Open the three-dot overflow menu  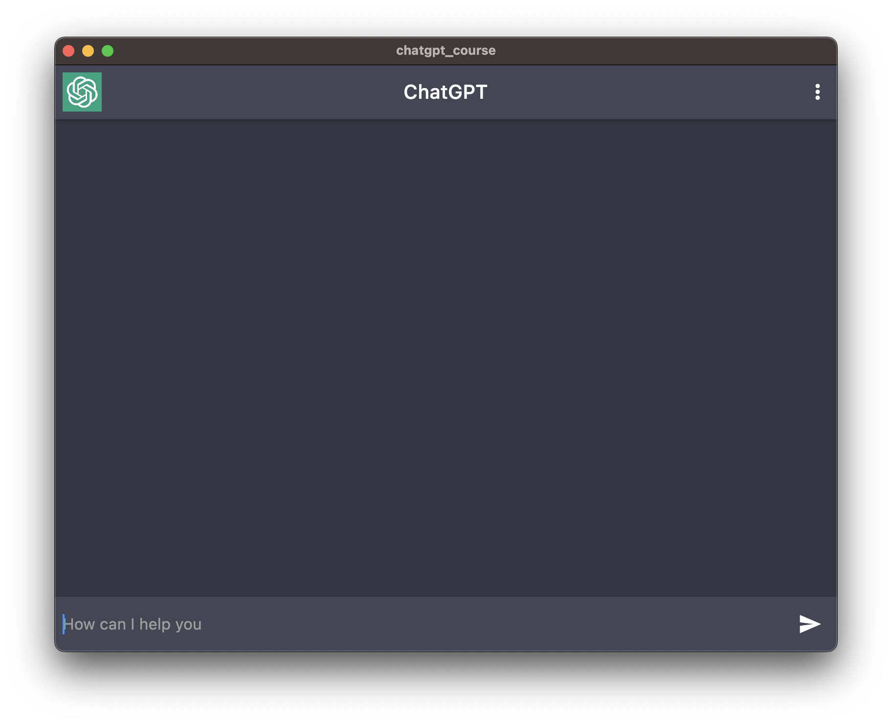point(817,92)
